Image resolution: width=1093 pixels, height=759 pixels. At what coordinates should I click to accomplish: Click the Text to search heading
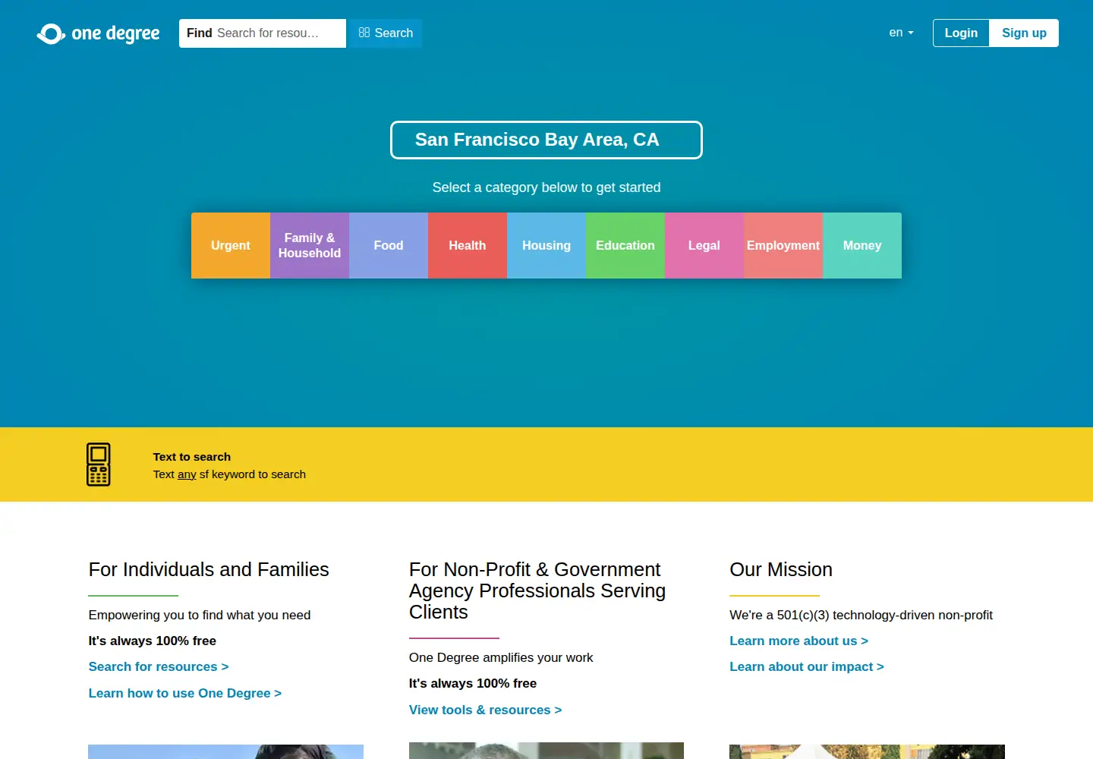pyautogui.click(x=192, y=457)
